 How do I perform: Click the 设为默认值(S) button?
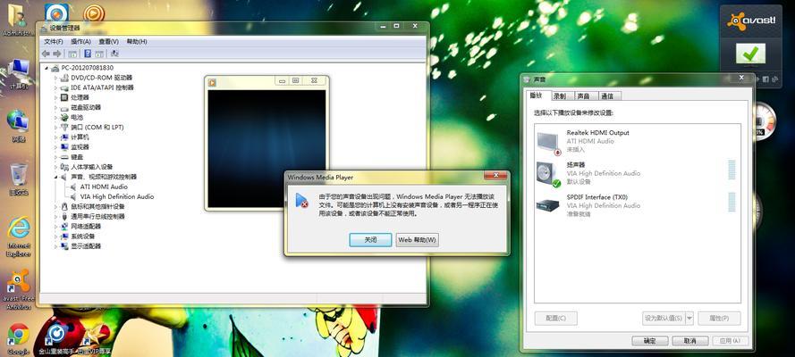(x=664, y=319)
